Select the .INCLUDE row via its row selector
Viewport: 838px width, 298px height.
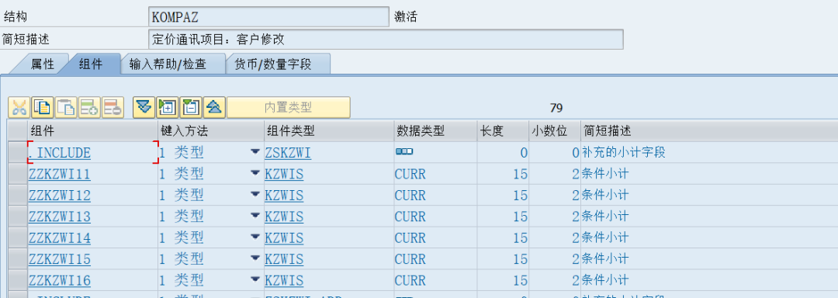pos(18,153)
